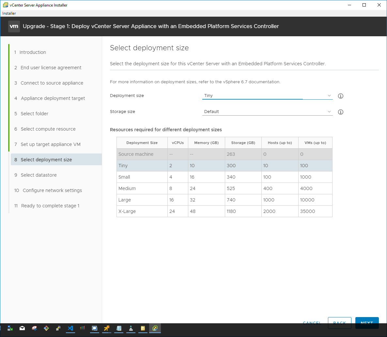Click the installer title bar app icon

point(6,5)
